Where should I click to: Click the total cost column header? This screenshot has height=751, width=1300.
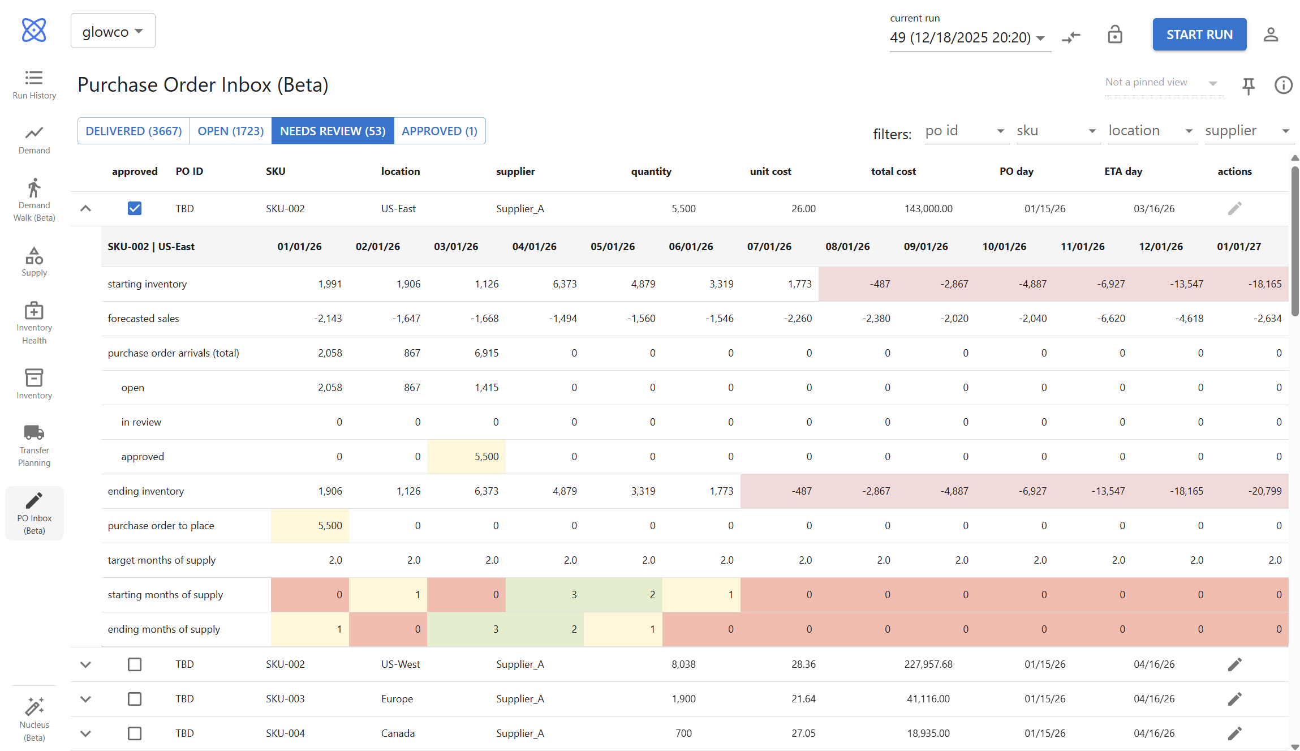tap(893, 171)
